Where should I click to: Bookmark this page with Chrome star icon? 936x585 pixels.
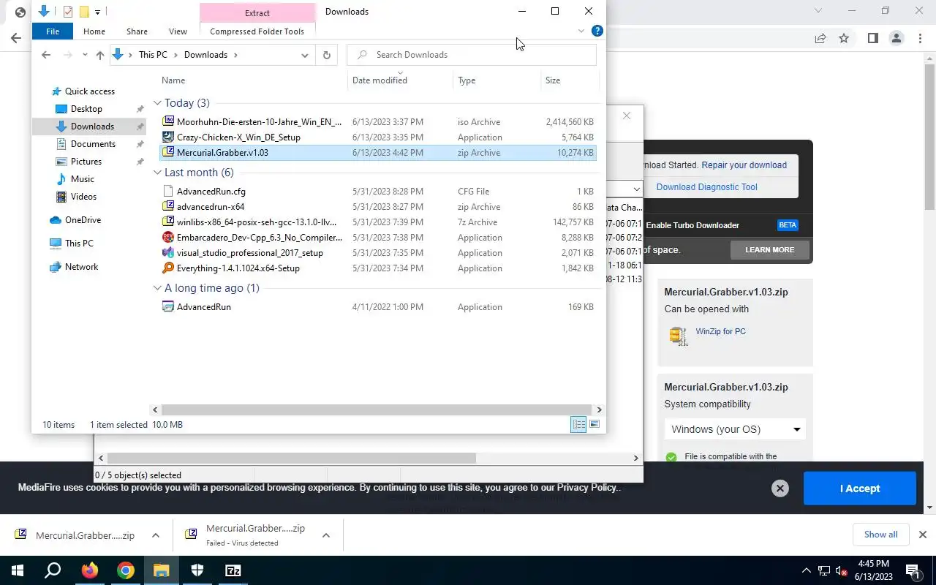[844, 38]
